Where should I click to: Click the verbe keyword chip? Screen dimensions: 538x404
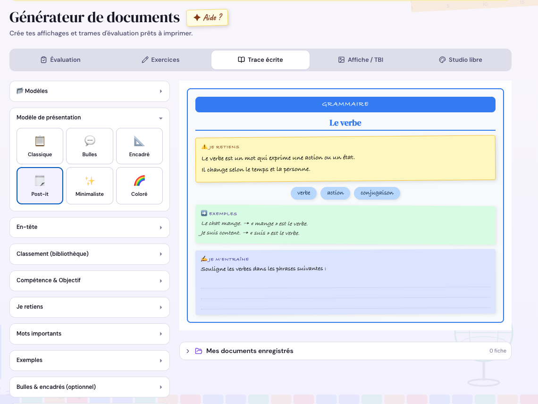(303, 193)
